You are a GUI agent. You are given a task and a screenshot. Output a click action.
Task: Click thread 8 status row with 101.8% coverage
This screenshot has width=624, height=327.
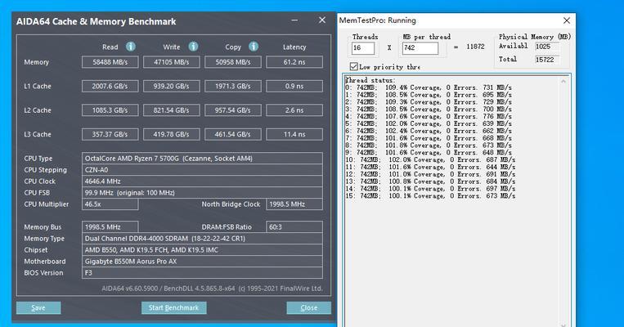click(x=429, y=146)
